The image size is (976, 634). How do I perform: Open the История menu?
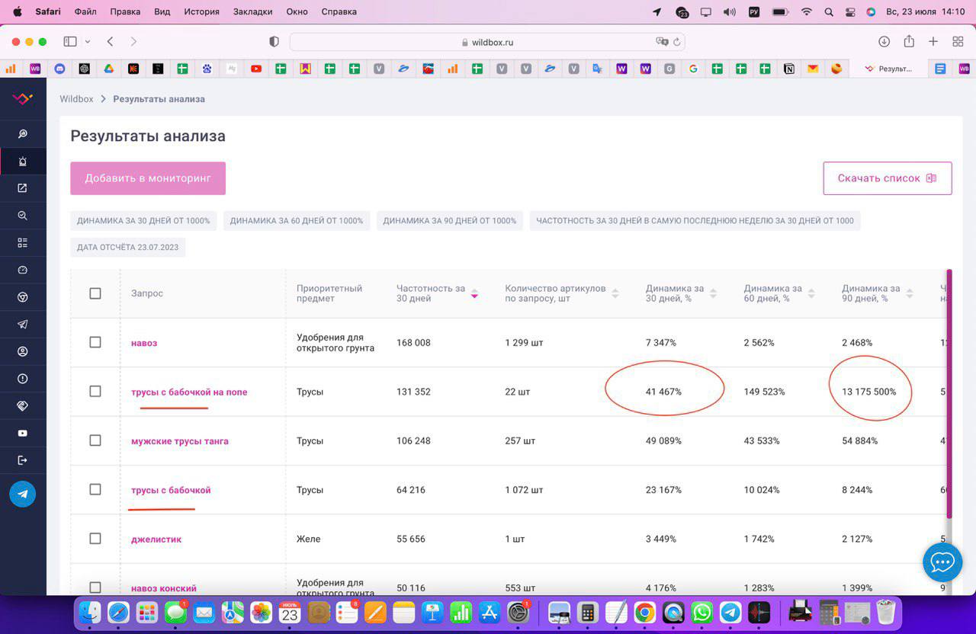click(x=201, y=11)
